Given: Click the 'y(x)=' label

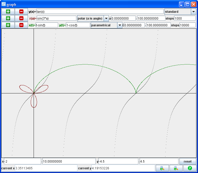Looking at the screenshot, I should (x=32, y=12).
